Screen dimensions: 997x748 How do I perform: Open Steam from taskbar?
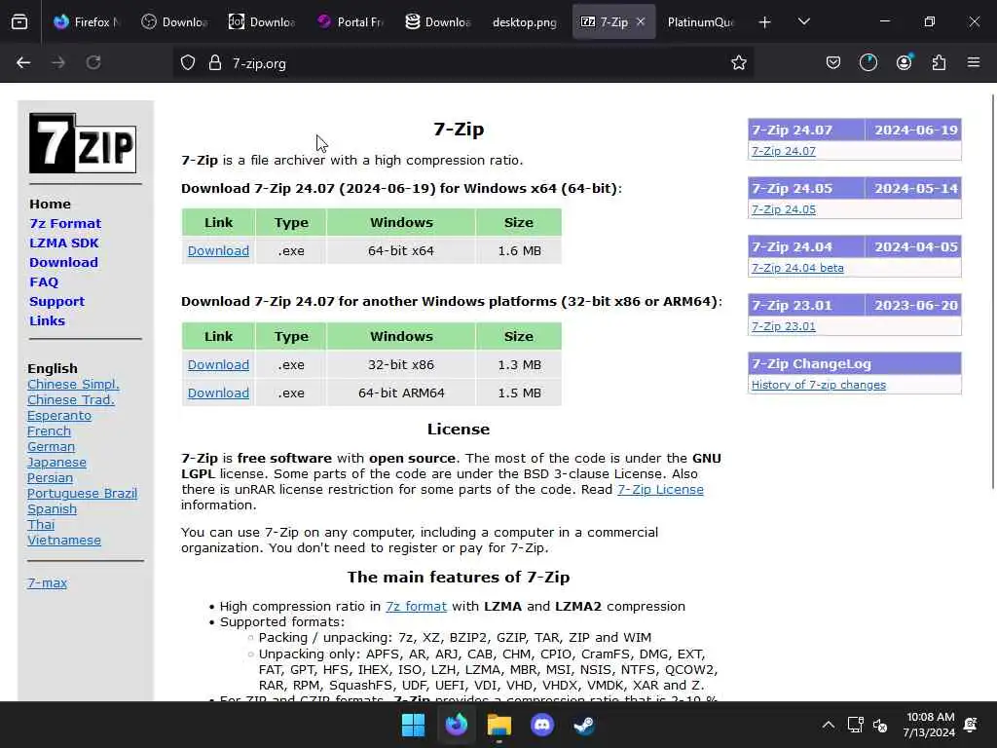(x=584, y=725)
